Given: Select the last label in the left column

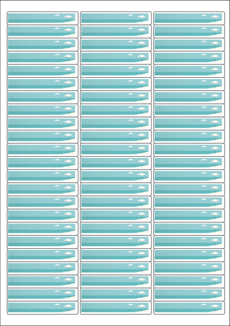Looking at the screenshot, I should coord(43,308).
